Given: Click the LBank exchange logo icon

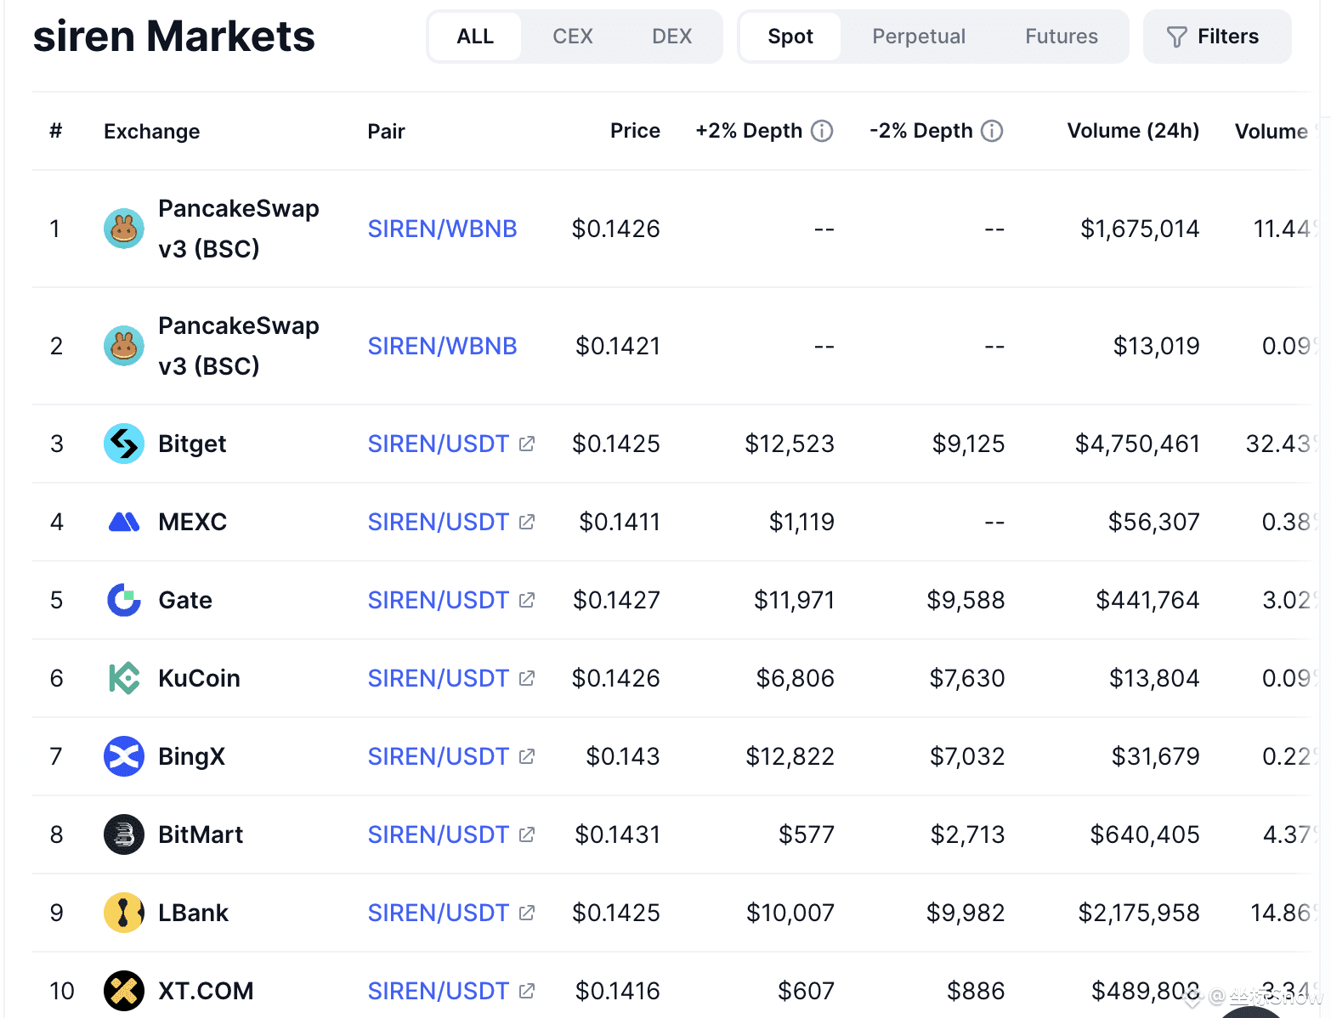Looking at the screenshot, I should 124,913.
